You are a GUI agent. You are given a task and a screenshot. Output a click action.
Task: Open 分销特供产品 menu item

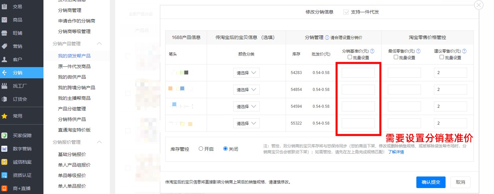pyautogui.click(x=72, y=119)
